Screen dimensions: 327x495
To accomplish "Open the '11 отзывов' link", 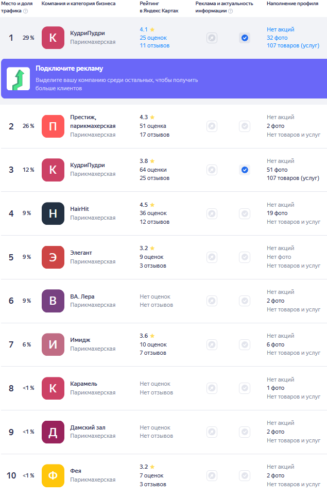I will point(154,45).
